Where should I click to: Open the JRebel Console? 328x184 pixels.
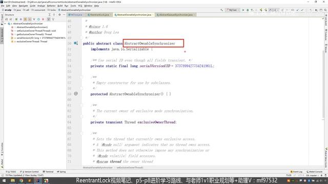tap(314, 172)
